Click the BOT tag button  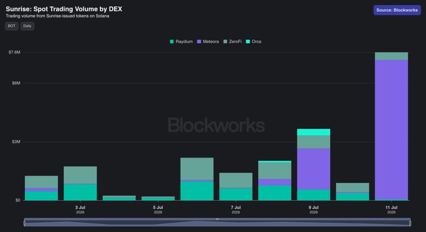coord(11,26)
